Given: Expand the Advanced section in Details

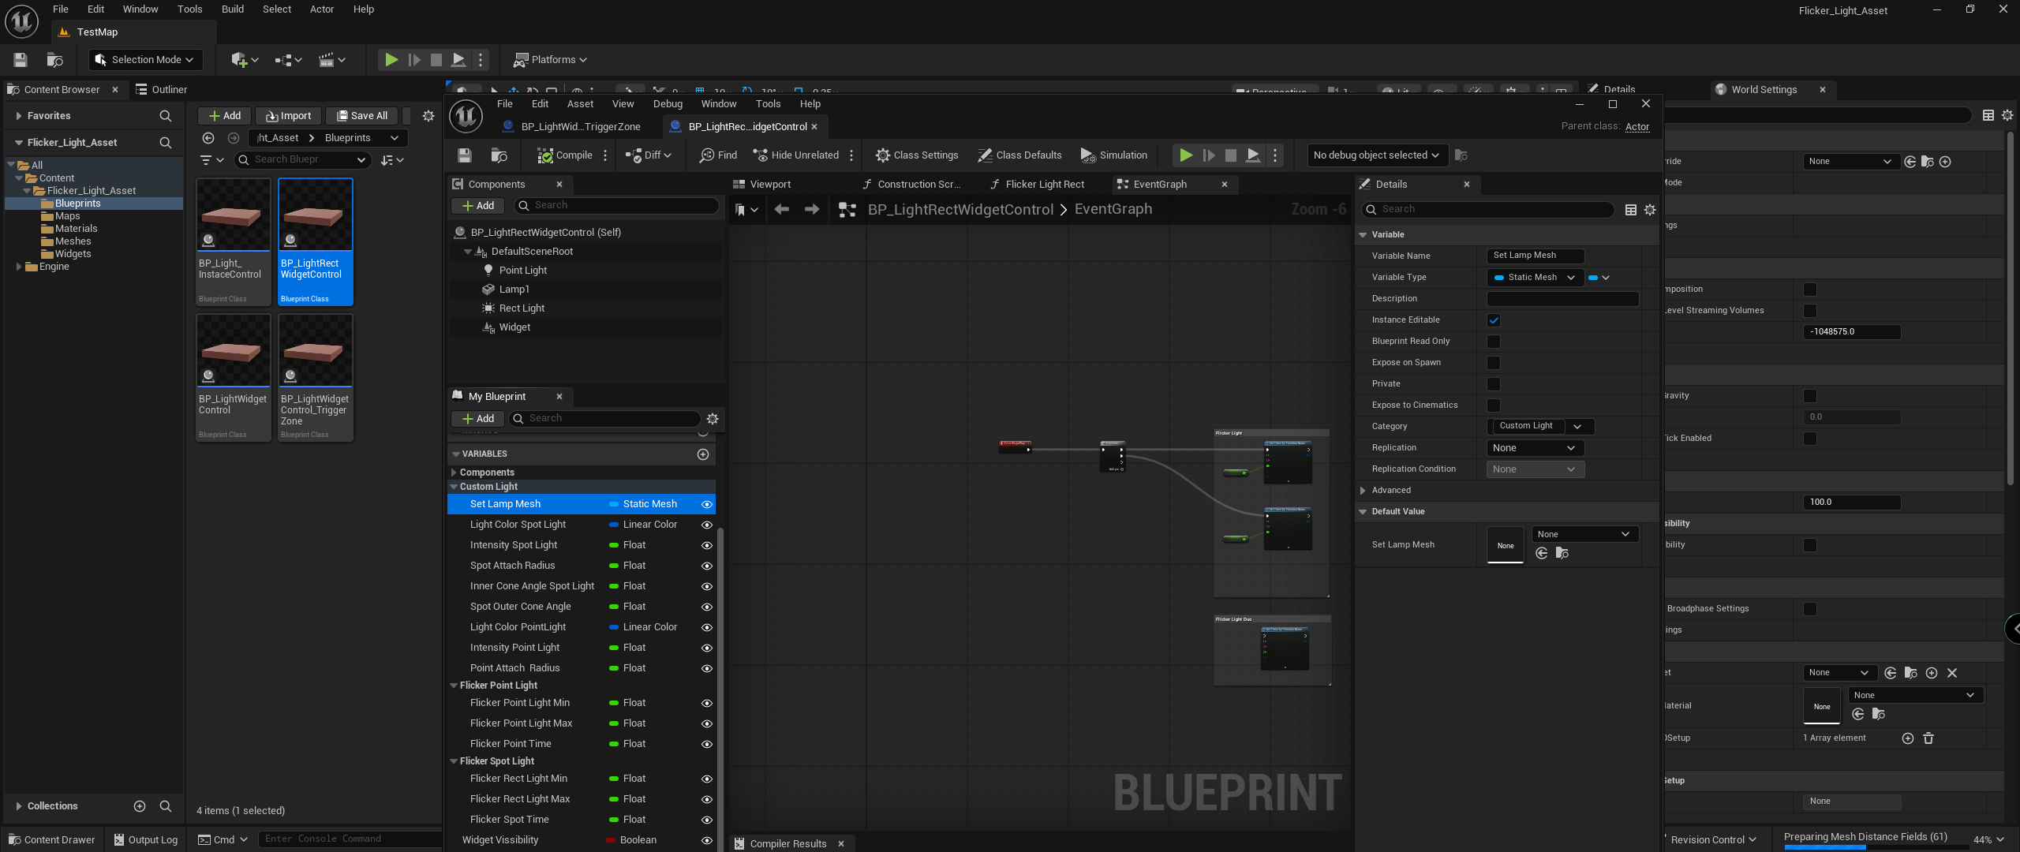Looking at the screenshot, I should [x=1363, y=491].
